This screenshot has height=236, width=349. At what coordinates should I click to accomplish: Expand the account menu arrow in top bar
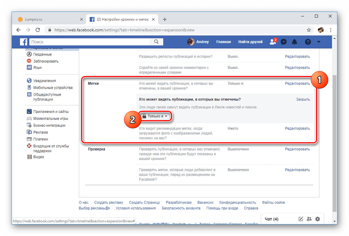tap(319, 42)
